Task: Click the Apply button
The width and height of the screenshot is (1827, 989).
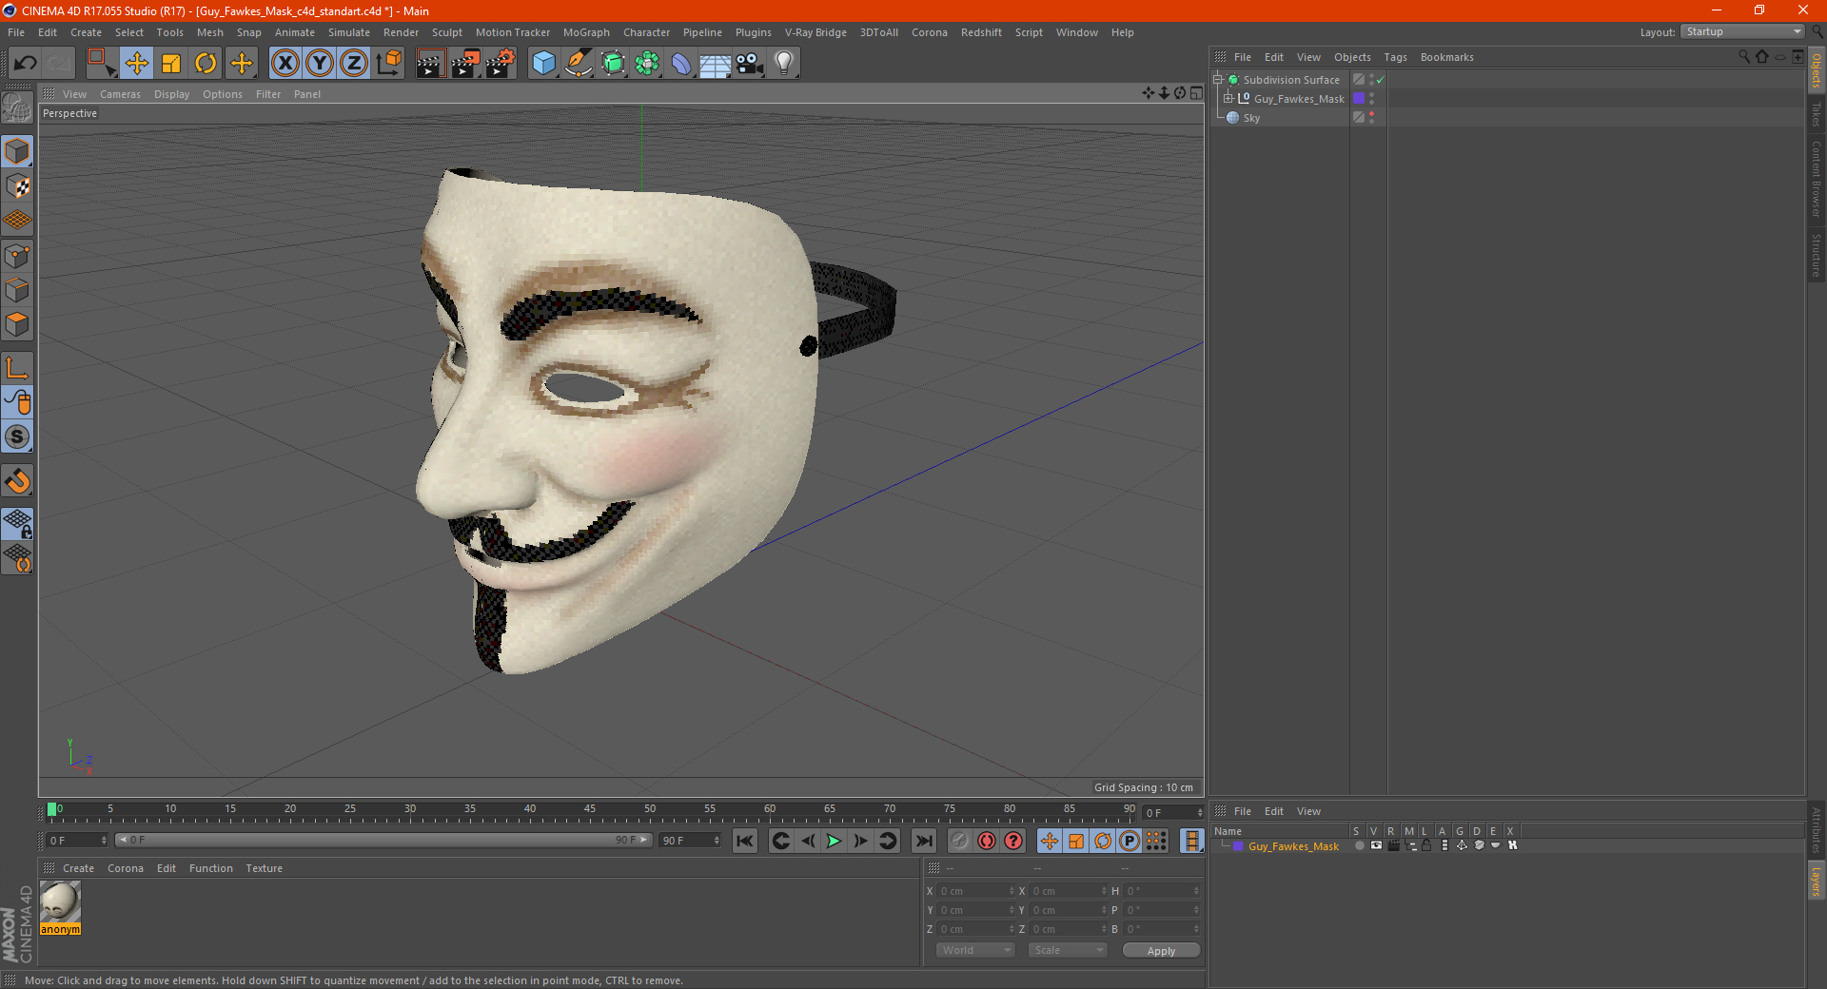Action: 1161,951
